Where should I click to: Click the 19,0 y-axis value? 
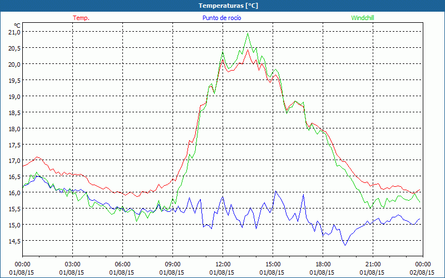(14, 96)
